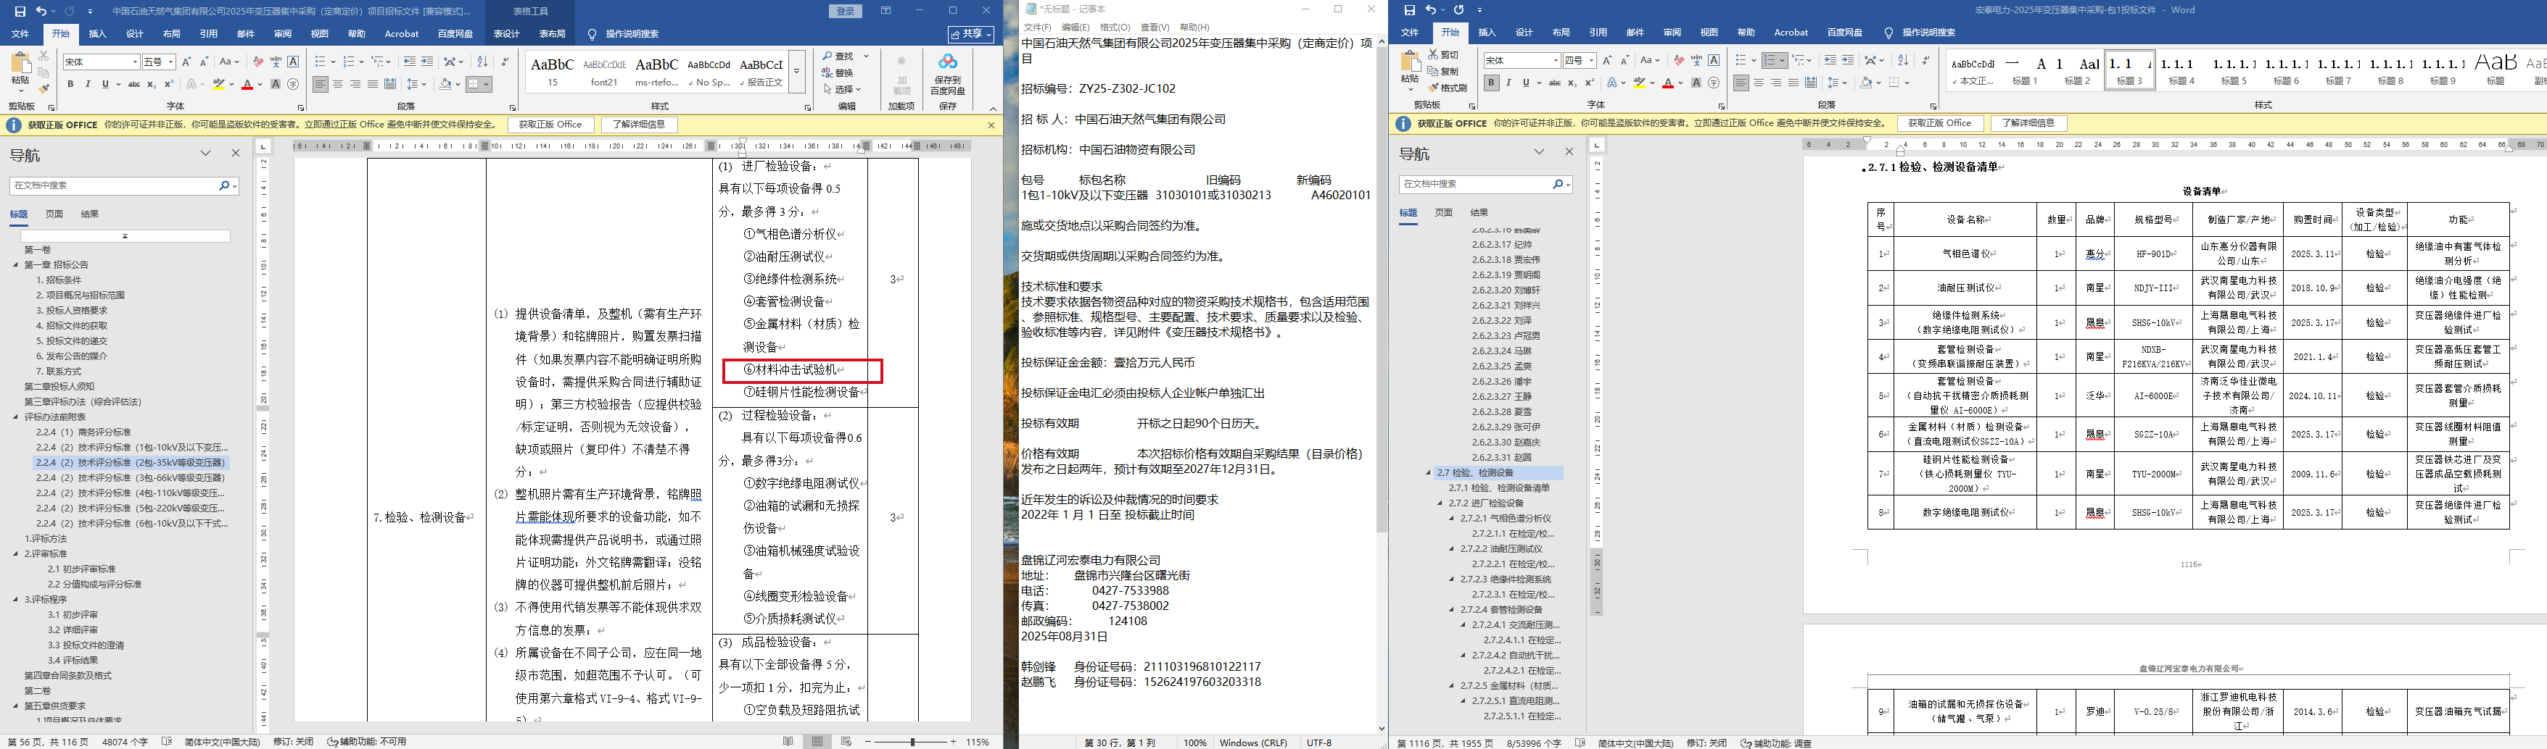
Task: Toggle Italic in the left Word window
Action: coord(87,84)
